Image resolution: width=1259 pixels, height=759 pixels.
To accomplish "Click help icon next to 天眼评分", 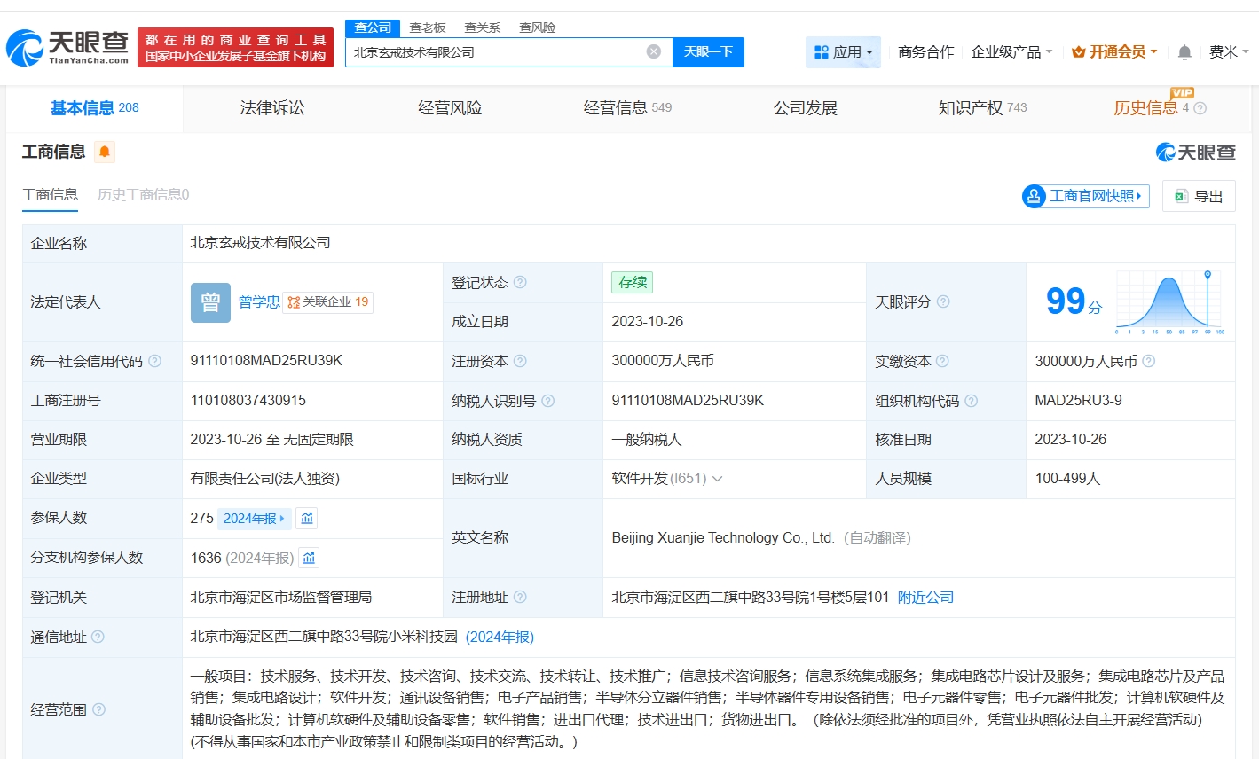I will click(943, 301).
